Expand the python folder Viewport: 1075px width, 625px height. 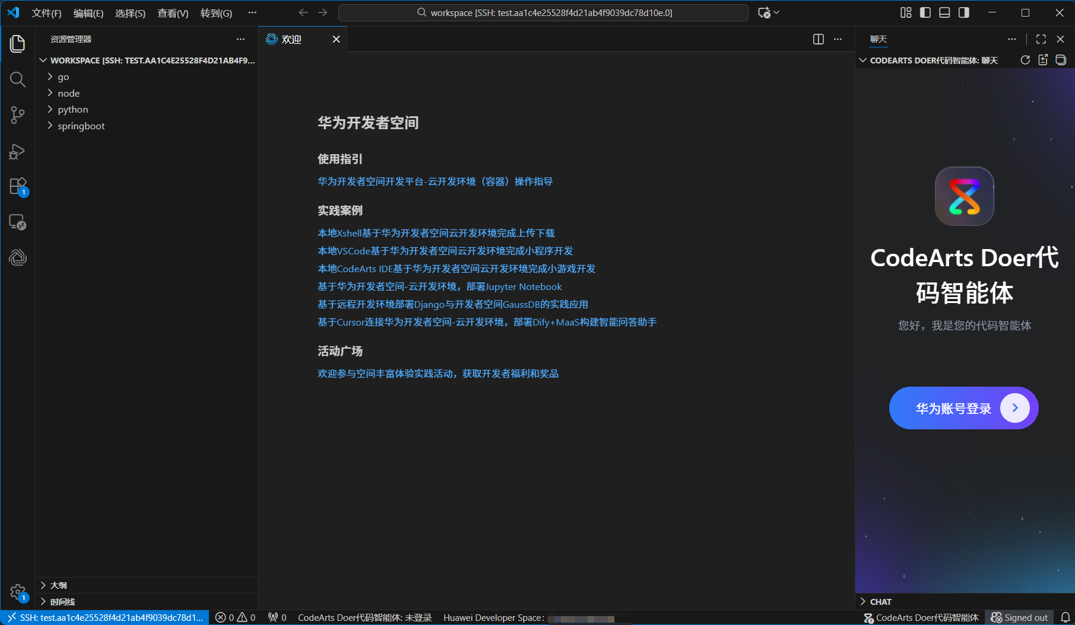147,109
